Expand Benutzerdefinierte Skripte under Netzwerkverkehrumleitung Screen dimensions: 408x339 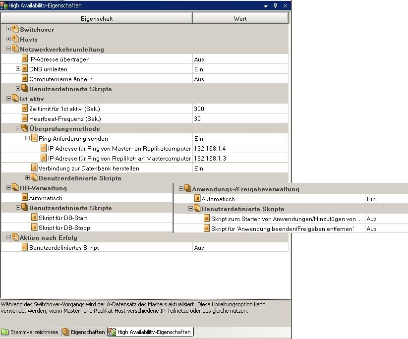(x=18, y=88)
